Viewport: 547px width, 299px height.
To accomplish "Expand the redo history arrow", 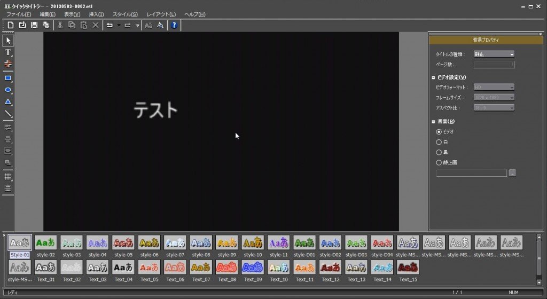I will click(x=137, y=25).
